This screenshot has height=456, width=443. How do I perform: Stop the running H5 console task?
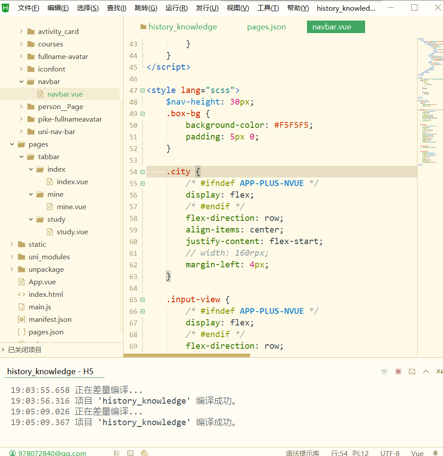[398, 372]
